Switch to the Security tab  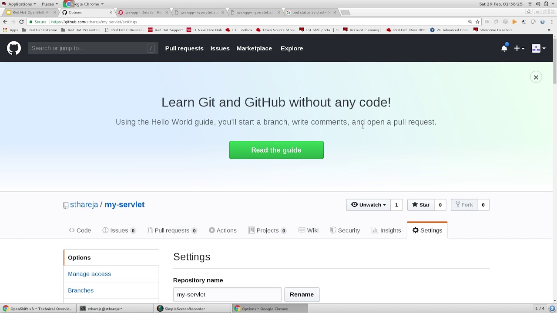[345, 230]
